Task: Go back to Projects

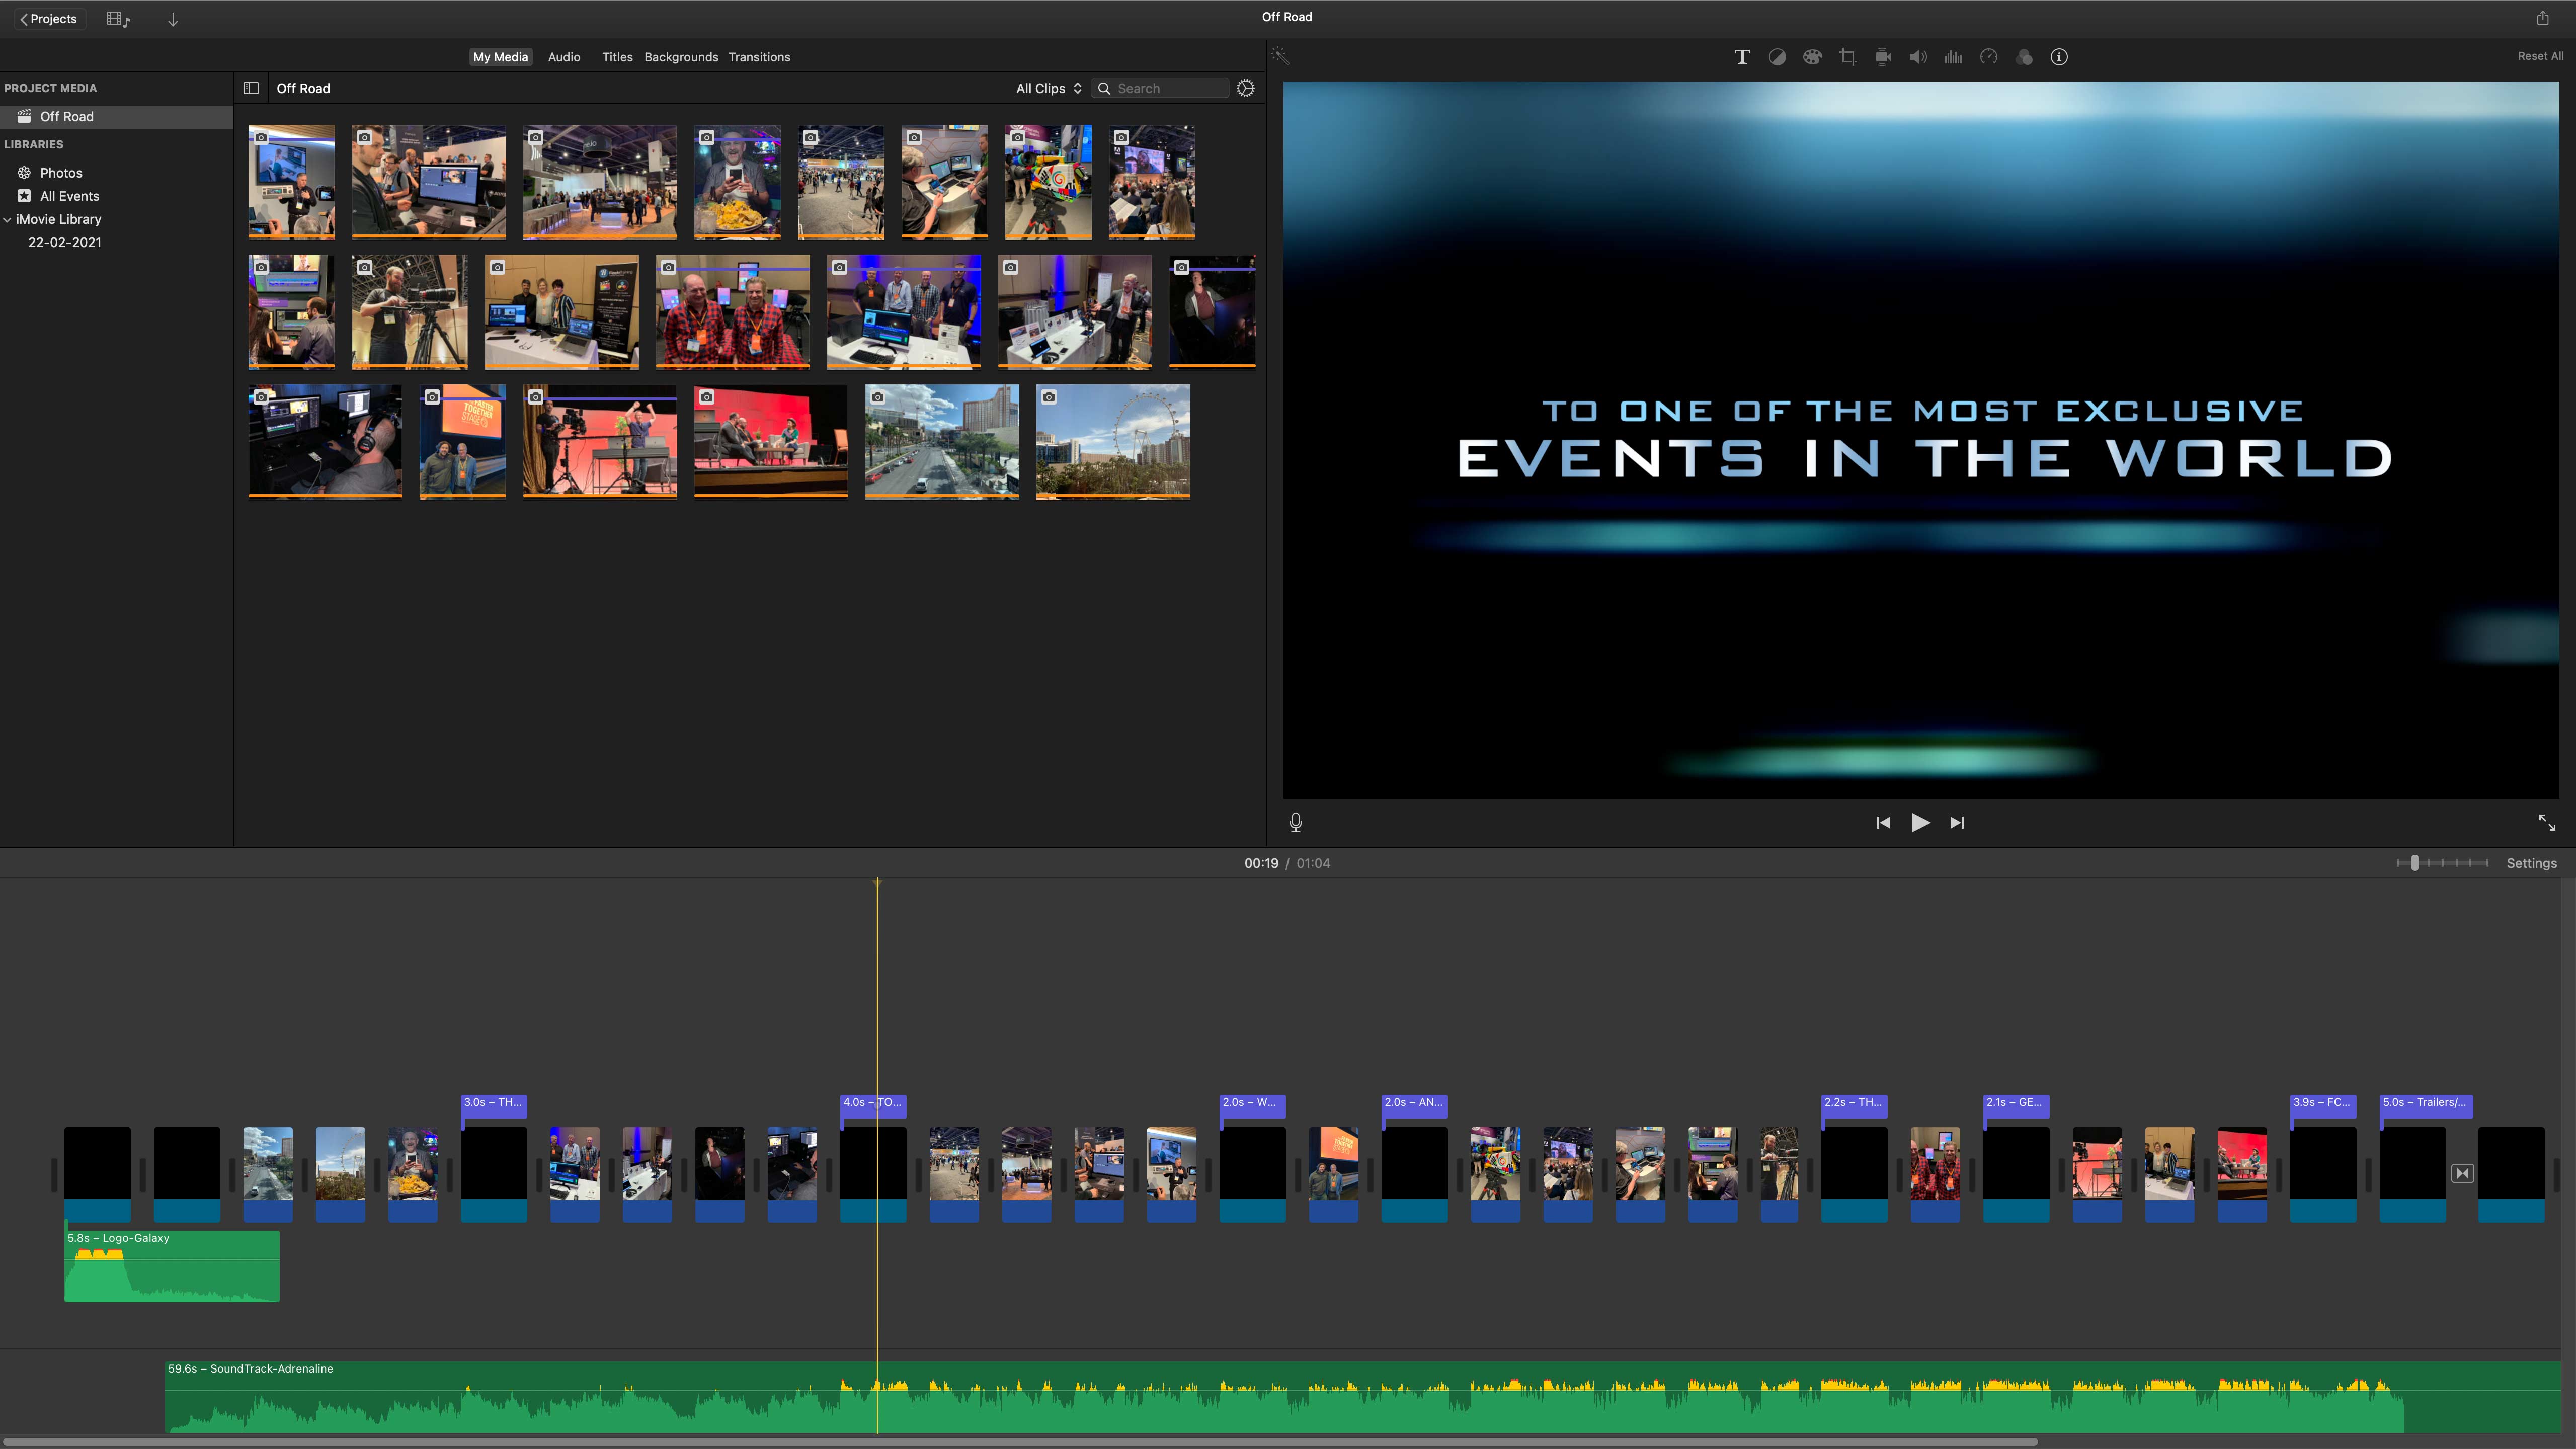Action: (48, 19)
